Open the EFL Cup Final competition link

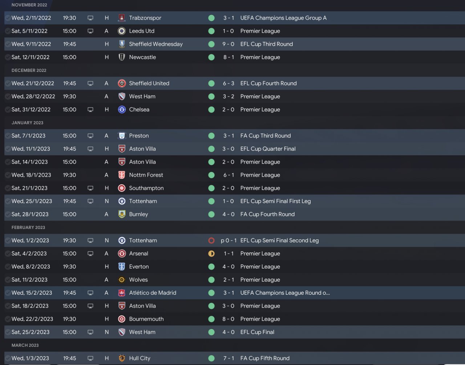tap(257, 332)
